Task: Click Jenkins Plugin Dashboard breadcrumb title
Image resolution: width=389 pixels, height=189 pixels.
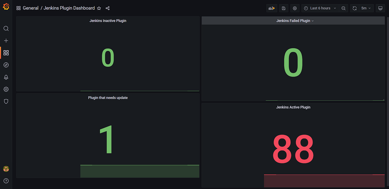Action: pos(69,8)
